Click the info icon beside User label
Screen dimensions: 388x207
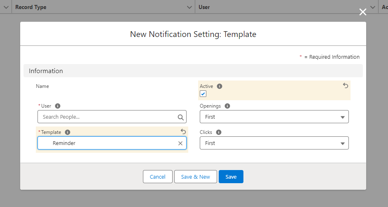coord(58,106)
